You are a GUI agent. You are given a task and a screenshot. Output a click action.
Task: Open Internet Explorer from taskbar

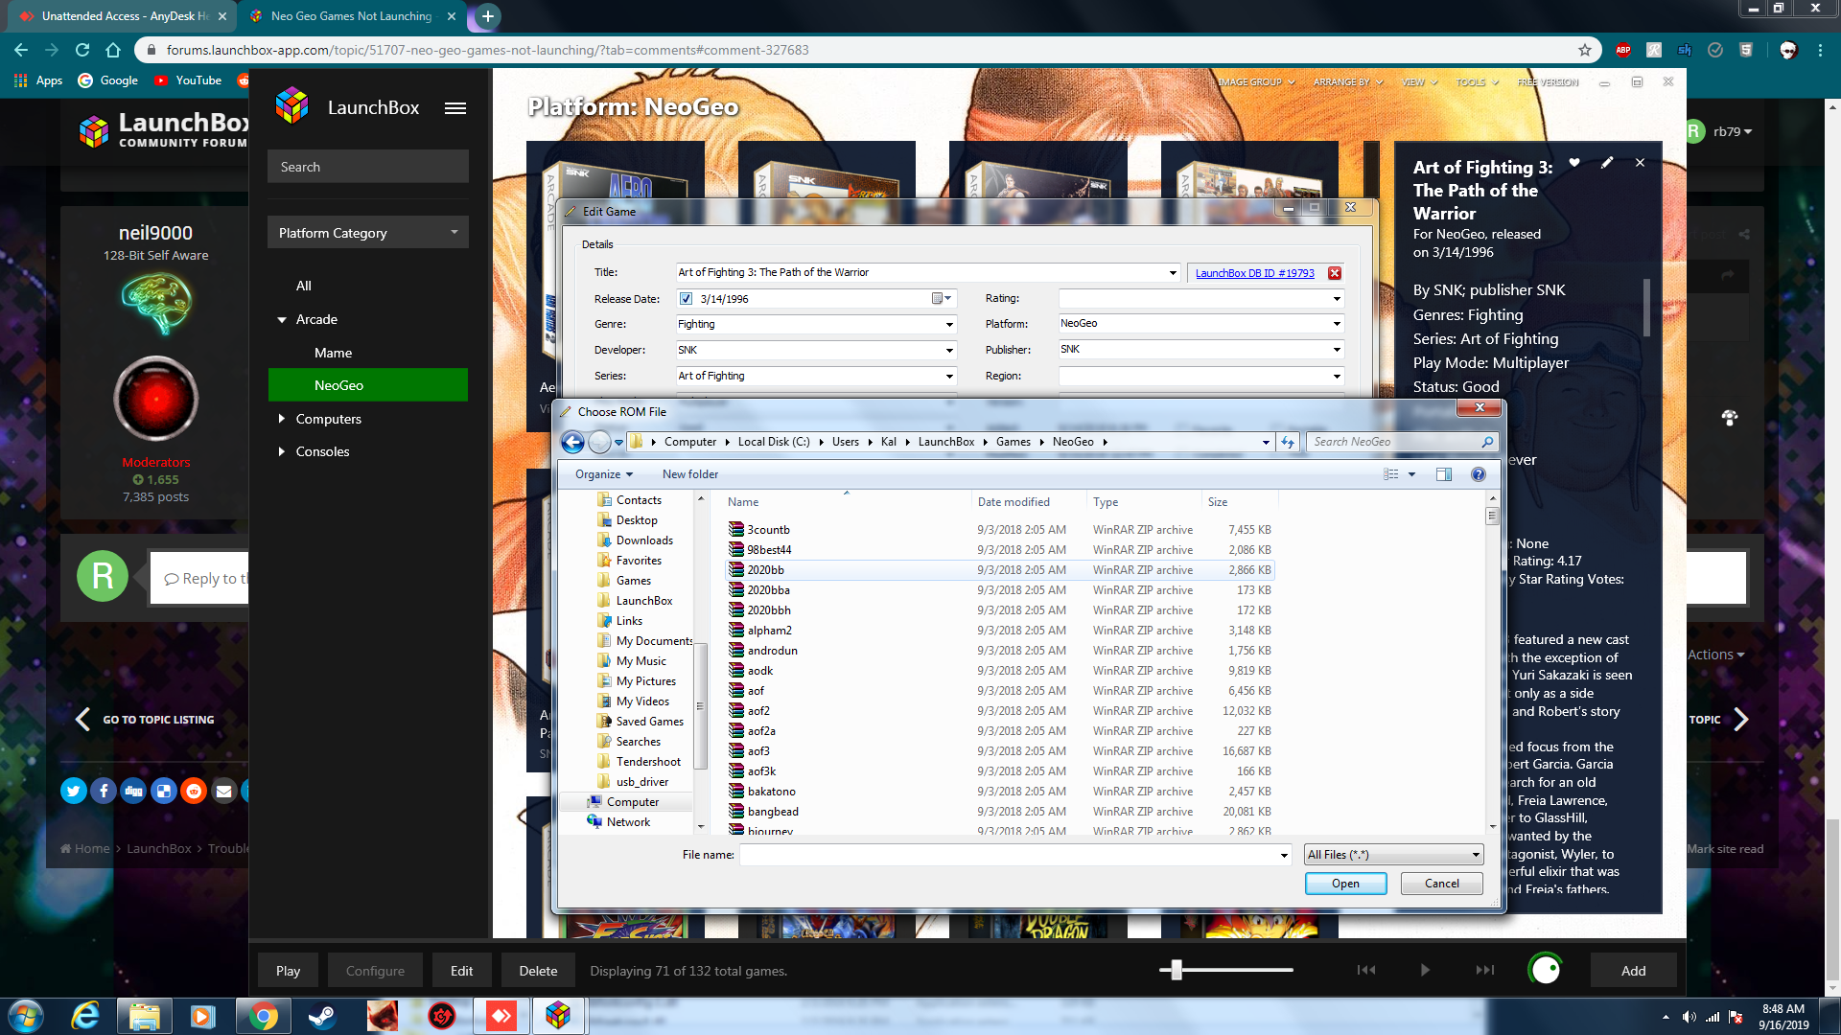pyautogui.click(x=85, y=1016)
